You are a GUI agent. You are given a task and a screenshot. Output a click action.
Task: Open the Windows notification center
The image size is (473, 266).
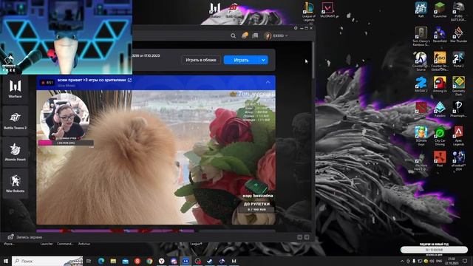[465, 261]
